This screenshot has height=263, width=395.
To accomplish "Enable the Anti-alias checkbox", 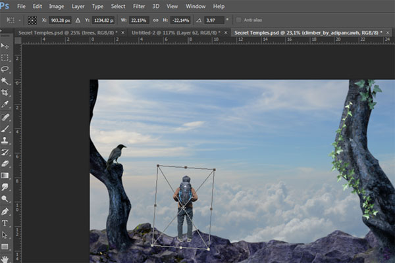I will (x=238, y=20).
